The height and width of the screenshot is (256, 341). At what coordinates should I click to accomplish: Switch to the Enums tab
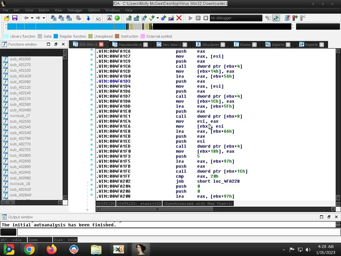245,45
